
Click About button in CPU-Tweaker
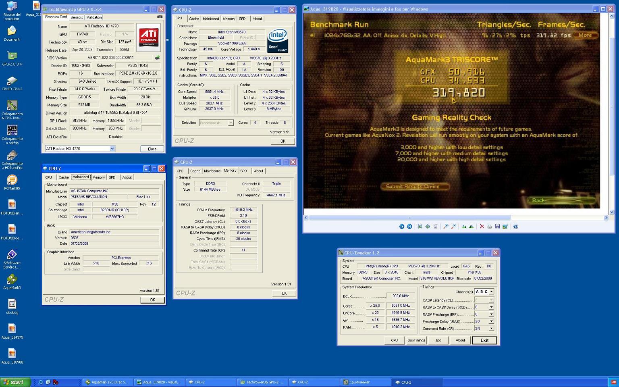(460, 340)
